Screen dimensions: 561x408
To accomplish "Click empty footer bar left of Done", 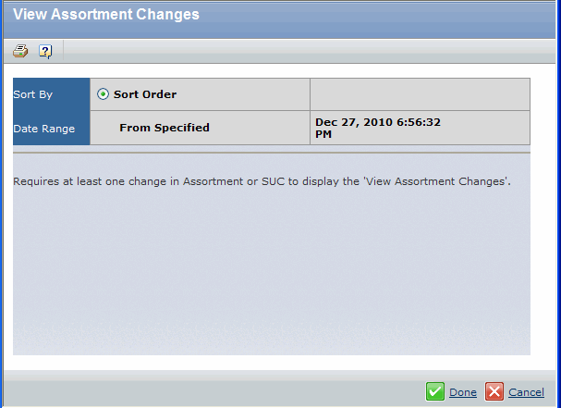I will pyautogui.click(x=213, y=392).
